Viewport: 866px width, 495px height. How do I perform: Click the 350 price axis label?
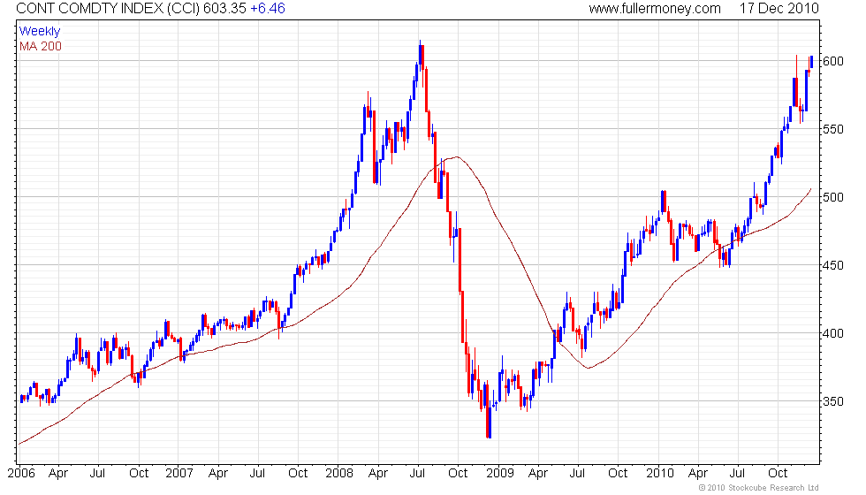click(x=833, y=401)
